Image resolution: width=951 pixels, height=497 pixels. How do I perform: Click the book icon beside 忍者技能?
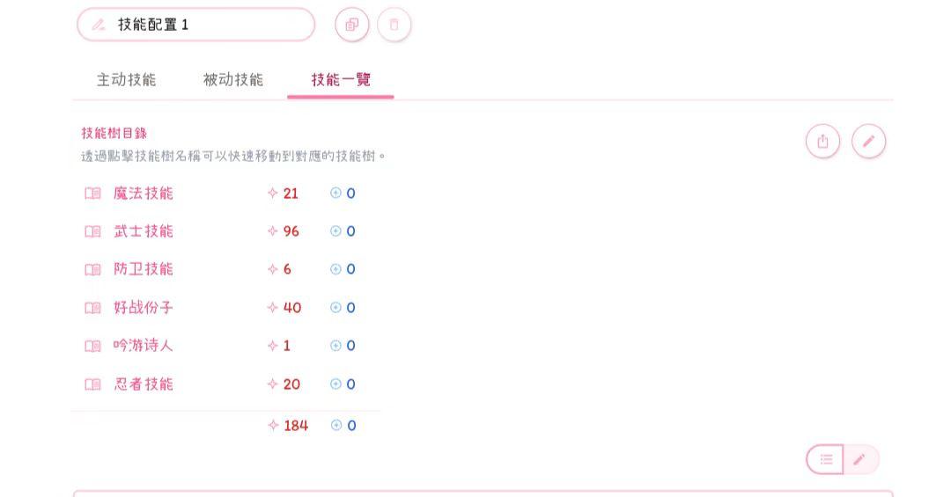(92, 384)
